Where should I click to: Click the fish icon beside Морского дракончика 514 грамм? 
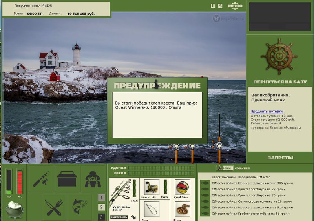205,207
